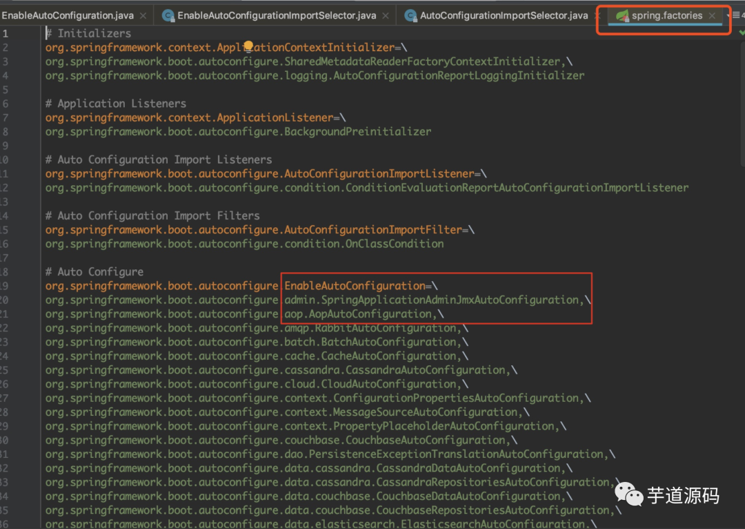745x529 pixels.
Task: Click the AutoConfigurationImportListener key line
Action: tap(266, 173)
